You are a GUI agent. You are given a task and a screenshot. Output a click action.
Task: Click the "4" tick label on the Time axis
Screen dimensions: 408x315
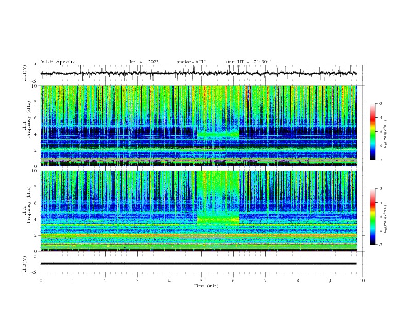click(169, 281)
